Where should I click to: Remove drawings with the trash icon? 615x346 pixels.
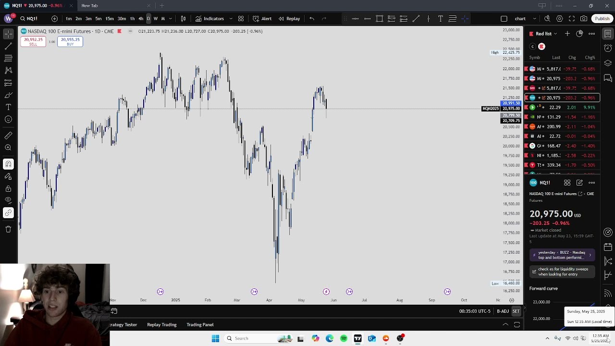(8, 229)
